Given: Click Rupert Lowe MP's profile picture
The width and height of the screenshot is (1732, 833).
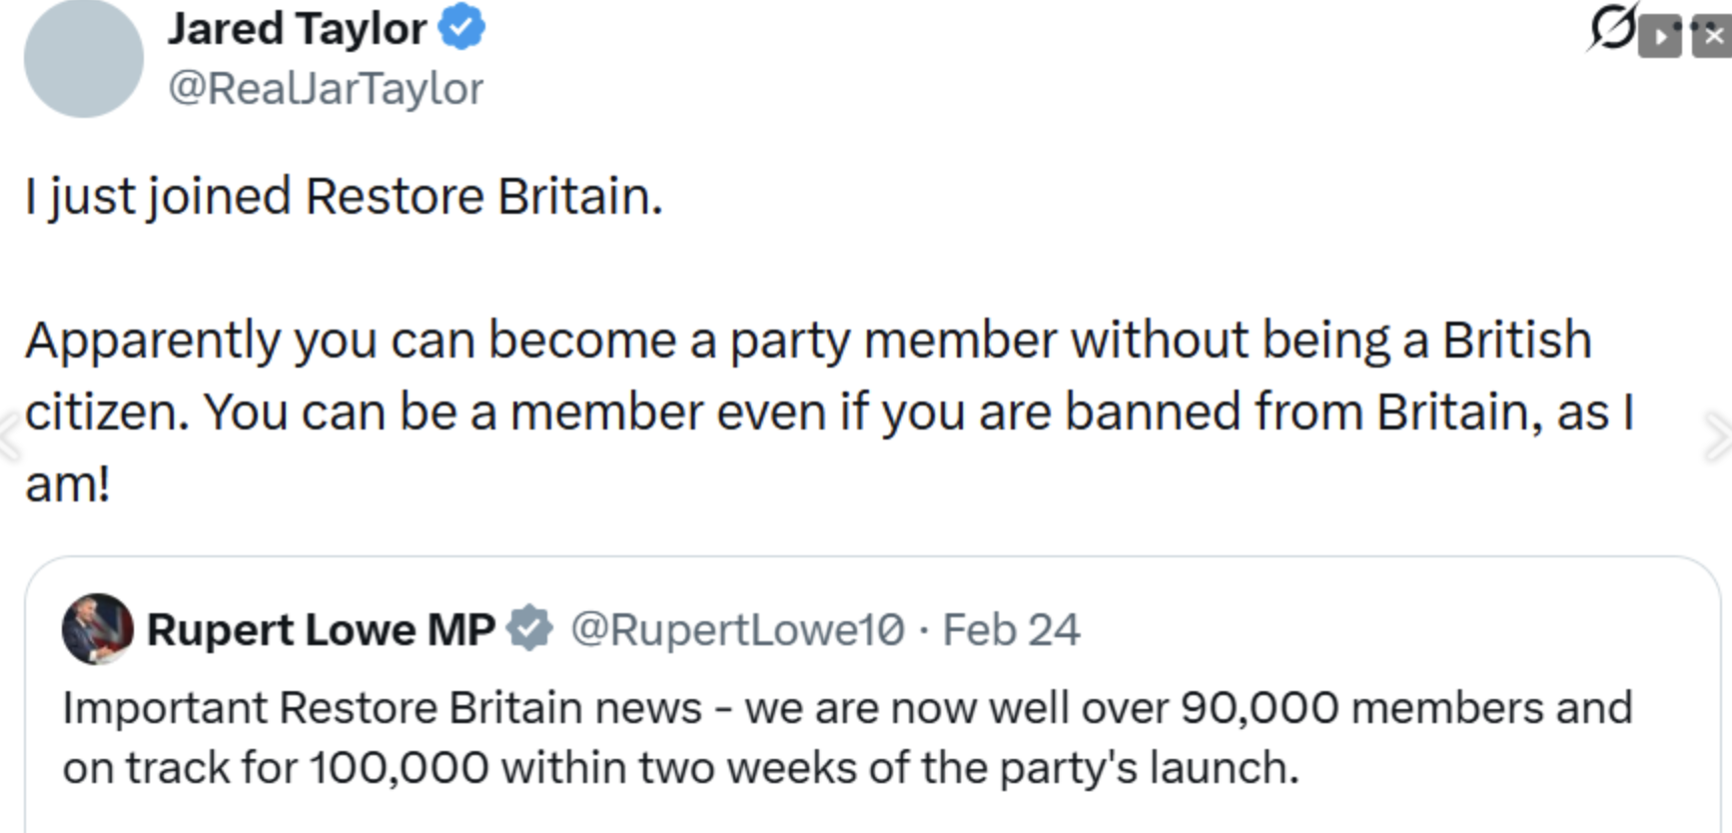Looking at the screenshot, I should (97, 629).
